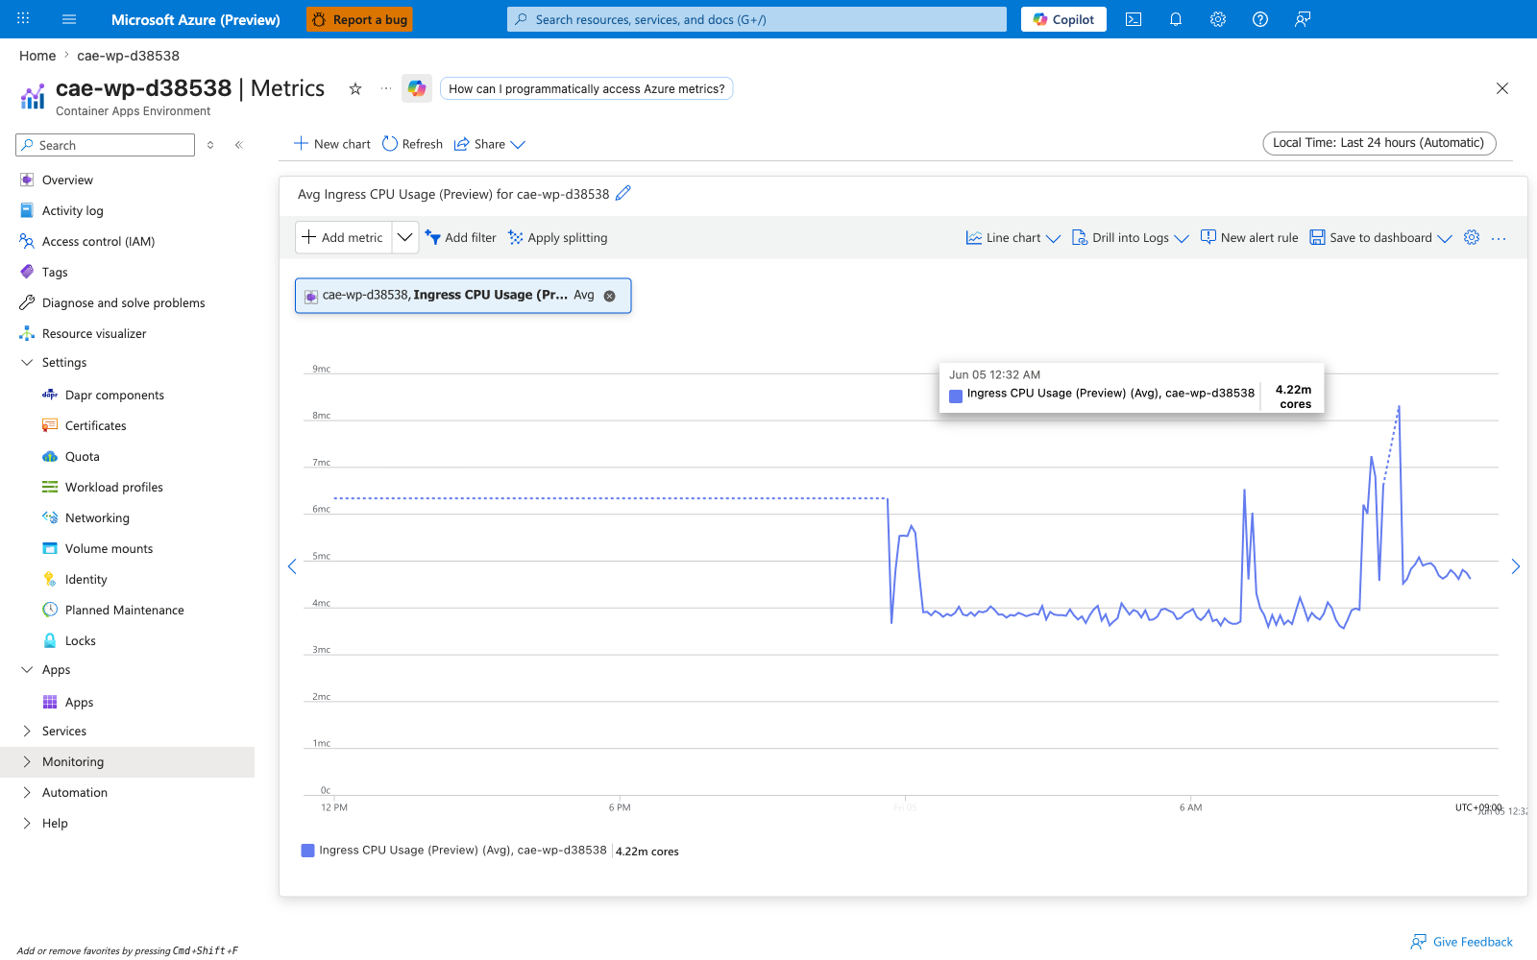Change the Local Time range selector
Viewport: 1537px width, 960px height.
(1378, 143)
